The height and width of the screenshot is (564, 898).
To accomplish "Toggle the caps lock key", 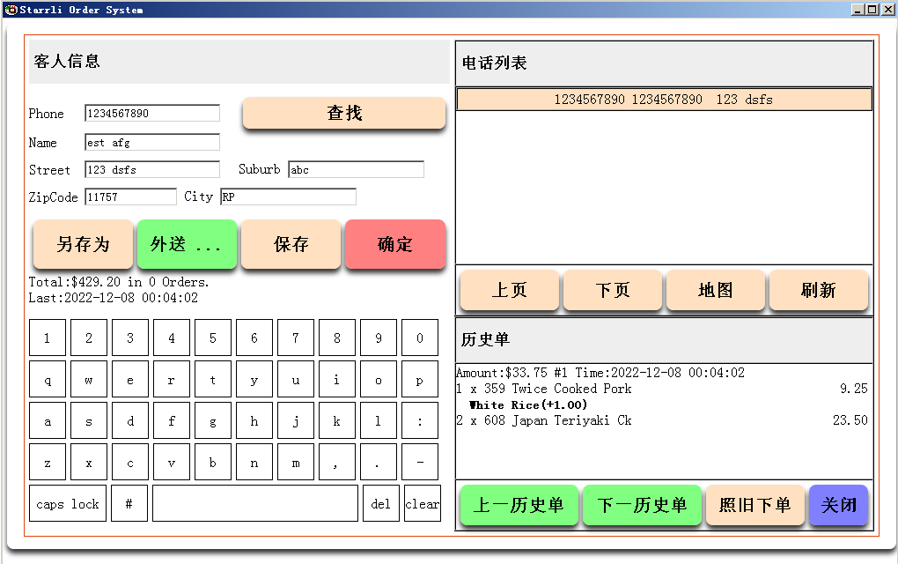I will point(68,504).
